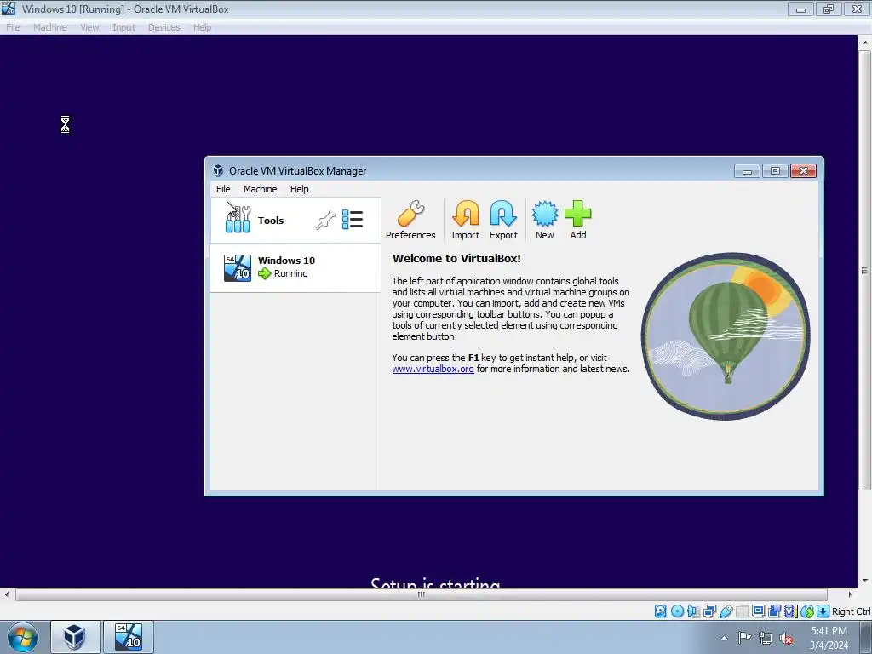
Task: Close the VirtualBox Manager window
Action: point(803,170)
